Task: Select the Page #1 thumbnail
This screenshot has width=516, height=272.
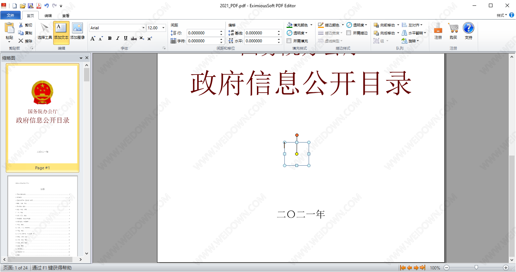Action: (x=42, y=118)
